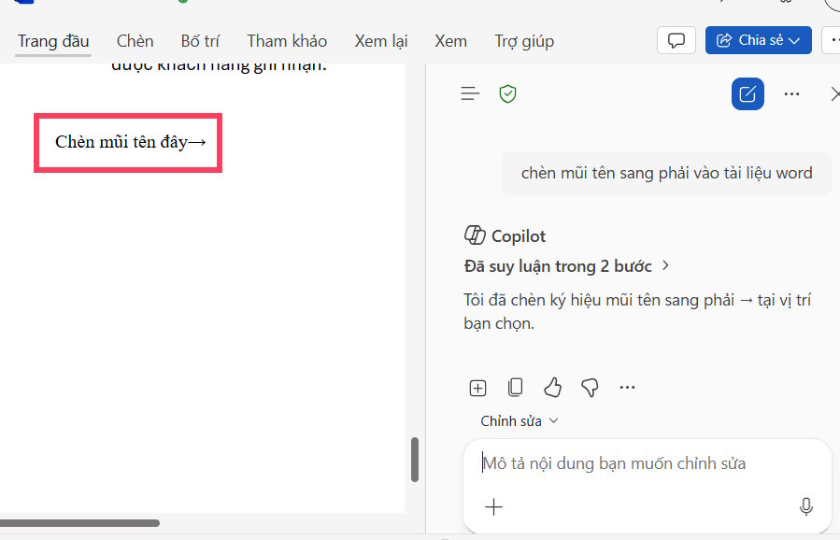Image resolution: width=840 pixels, height=540 pixels.
Task: Open the Trang đầu ribbon tab
Action: (x=53, y=41)
